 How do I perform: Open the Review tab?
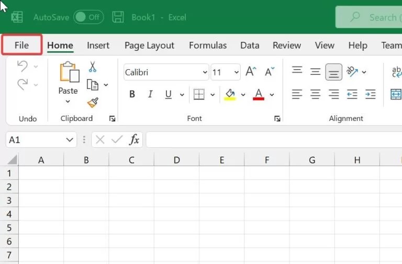pyautogui.click(x=287, y=46)
